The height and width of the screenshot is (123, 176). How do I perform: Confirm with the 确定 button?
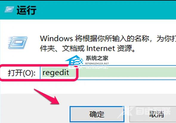(x=97, y=114)
